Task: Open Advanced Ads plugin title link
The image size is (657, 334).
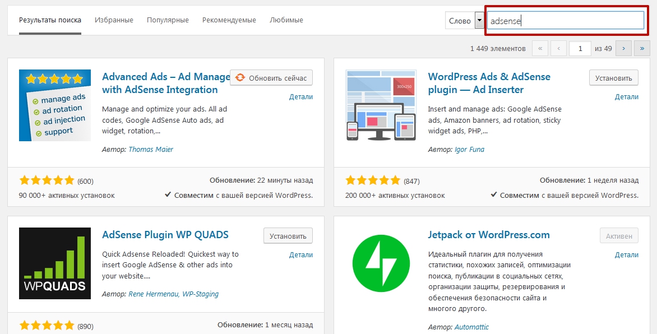Action: pyautogui.click(x=166, y=83)
